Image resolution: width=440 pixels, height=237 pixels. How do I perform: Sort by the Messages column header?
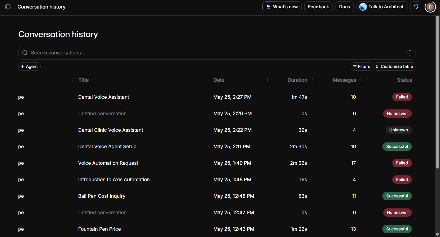tap(344, 80)
